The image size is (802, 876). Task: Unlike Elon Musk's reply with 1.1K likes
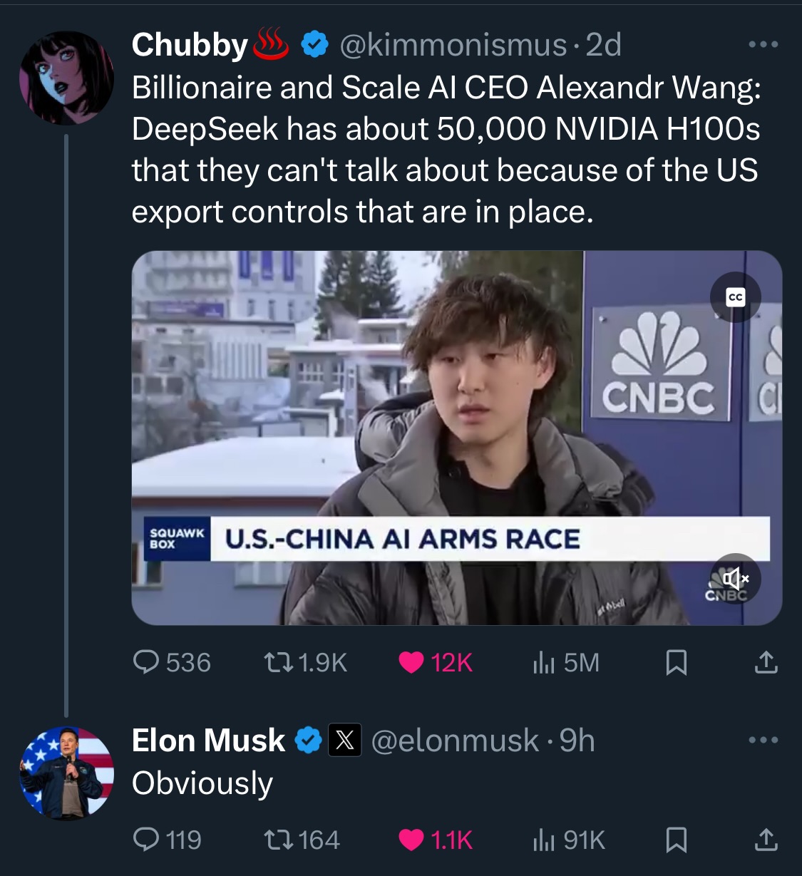[411, 840]
